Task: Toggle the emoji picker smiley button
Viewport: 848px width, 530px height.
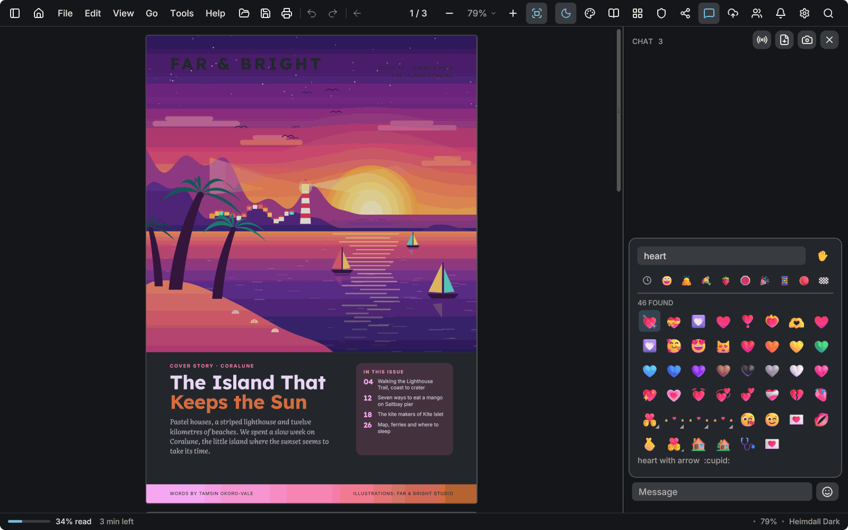Action: pos(827,492)
